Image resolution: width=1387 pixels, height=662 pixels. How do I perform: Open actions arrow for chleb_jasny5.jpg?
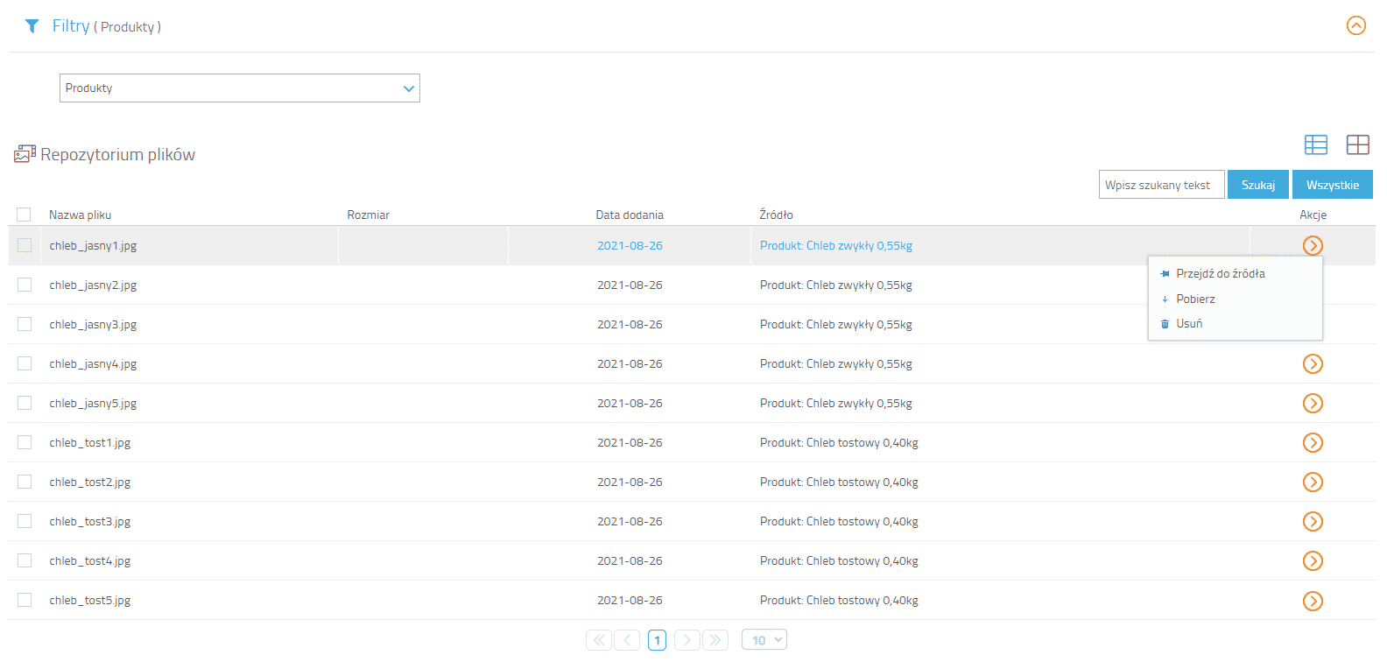coord(1313,403)
